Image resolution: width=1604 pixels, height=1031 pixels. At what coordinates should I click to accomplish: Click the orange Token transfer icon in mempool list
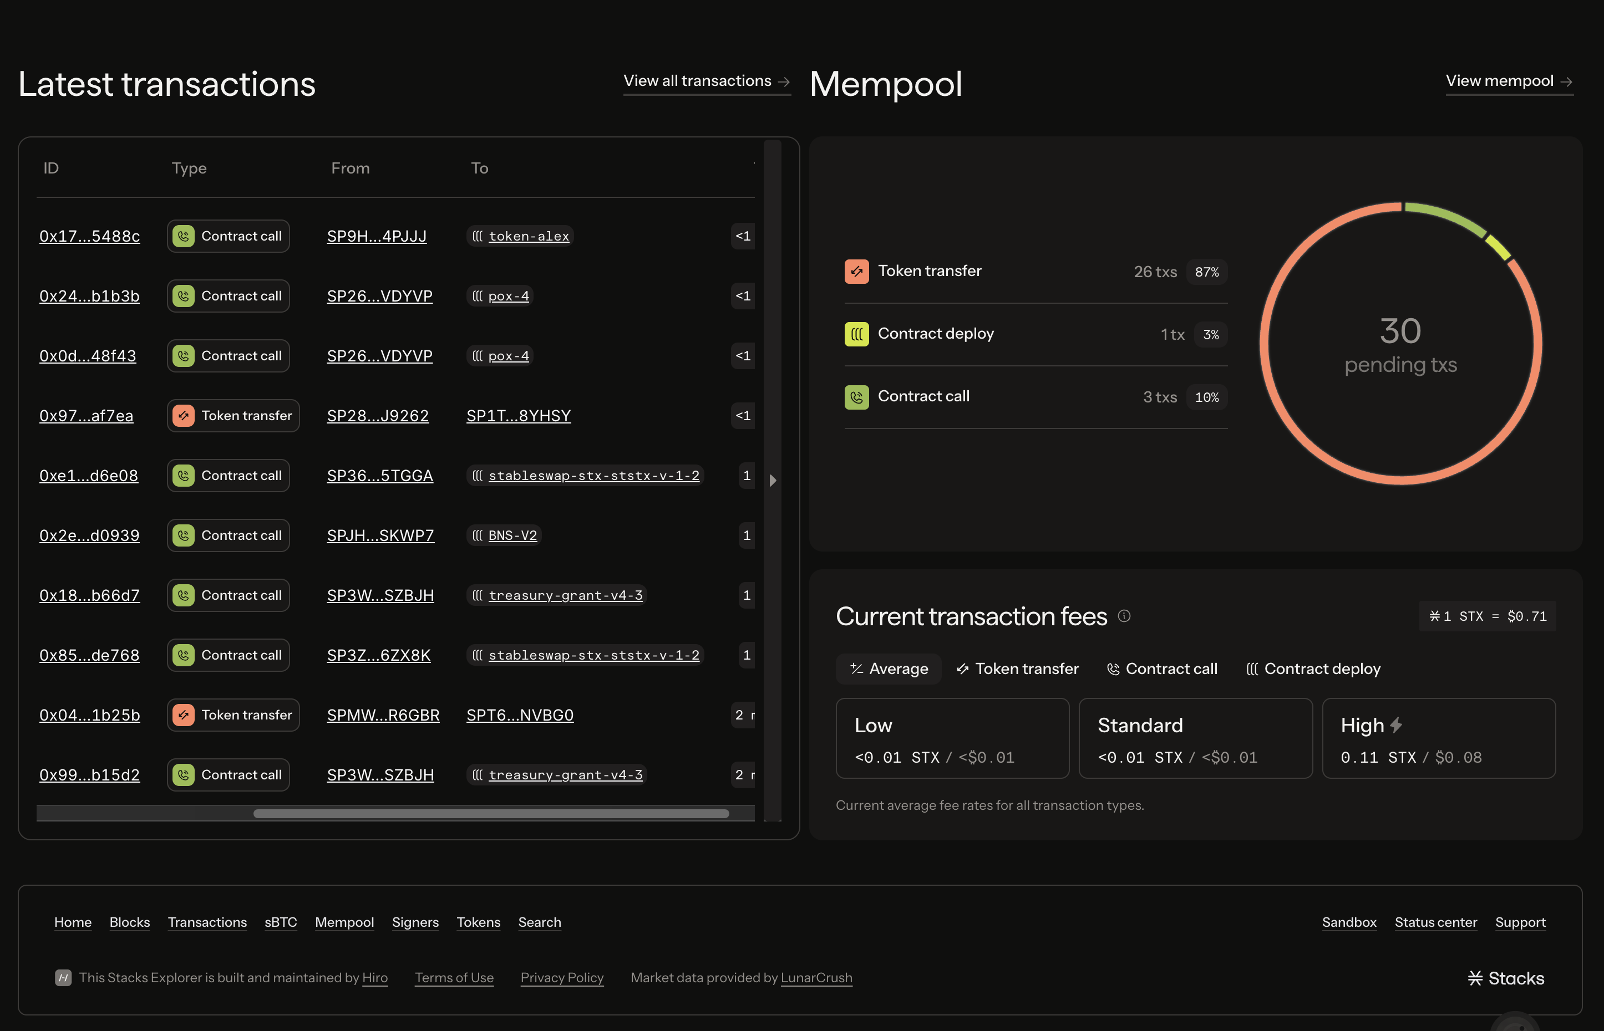coord(856,271)
